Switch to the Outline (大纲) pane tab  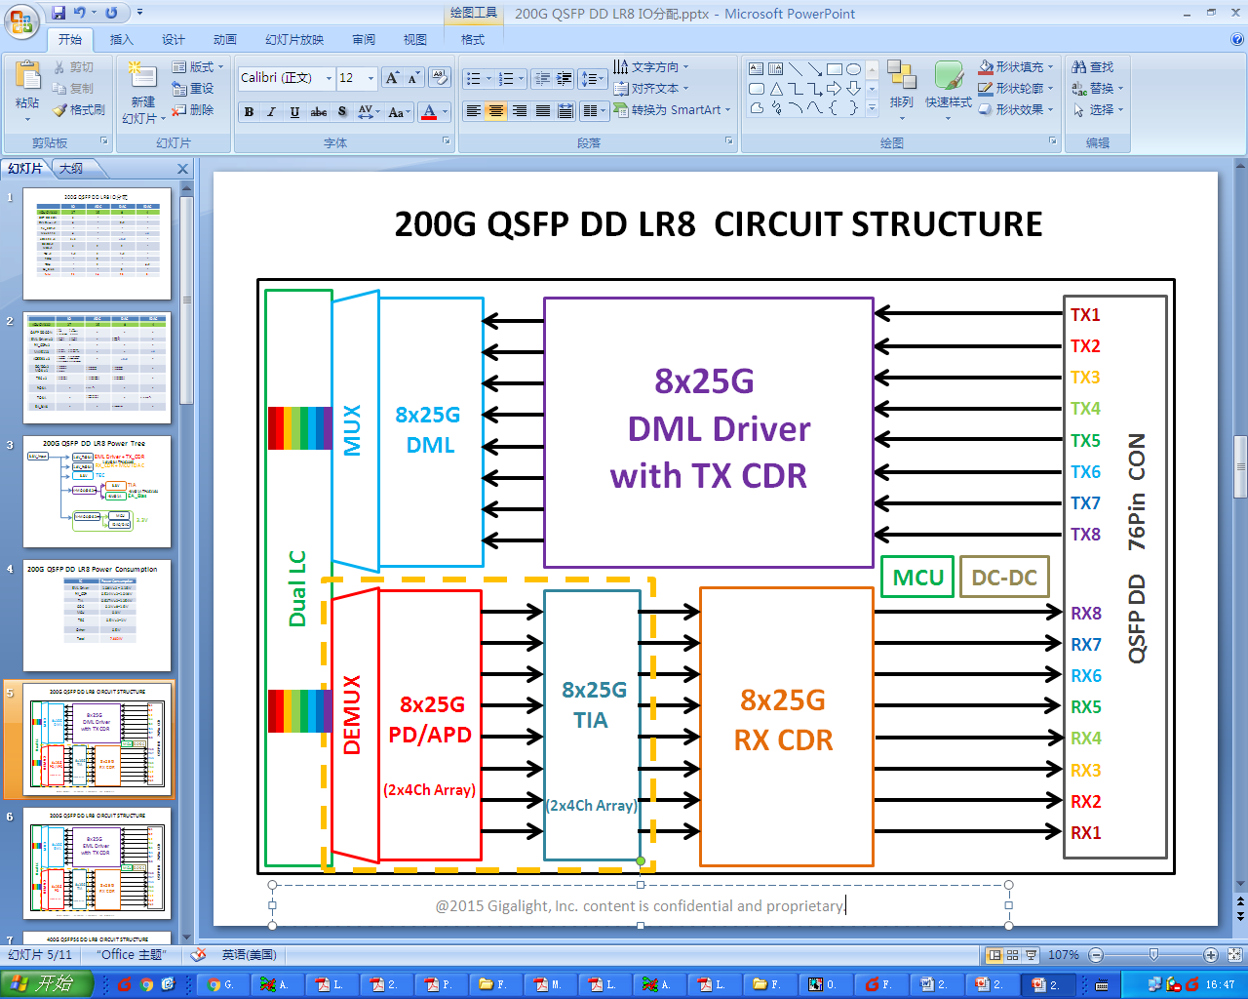point(71,169)
